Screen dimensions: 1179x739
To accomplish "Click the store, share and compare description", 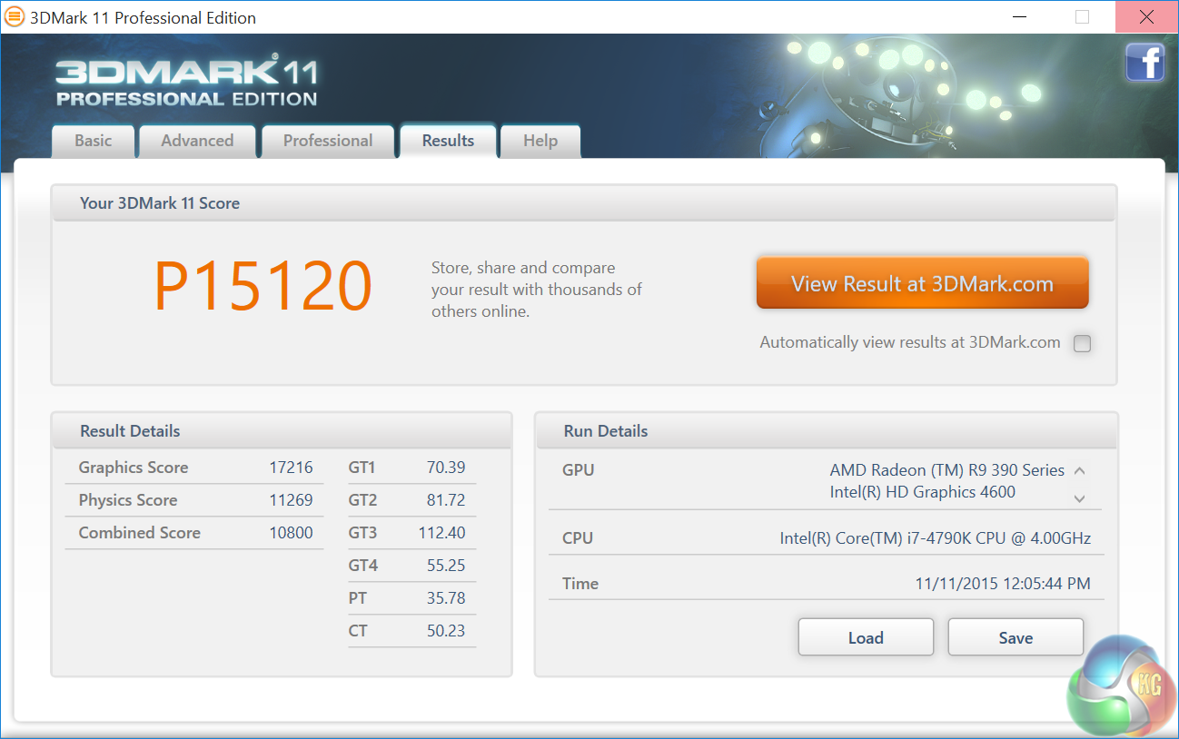I will (536, 290).
